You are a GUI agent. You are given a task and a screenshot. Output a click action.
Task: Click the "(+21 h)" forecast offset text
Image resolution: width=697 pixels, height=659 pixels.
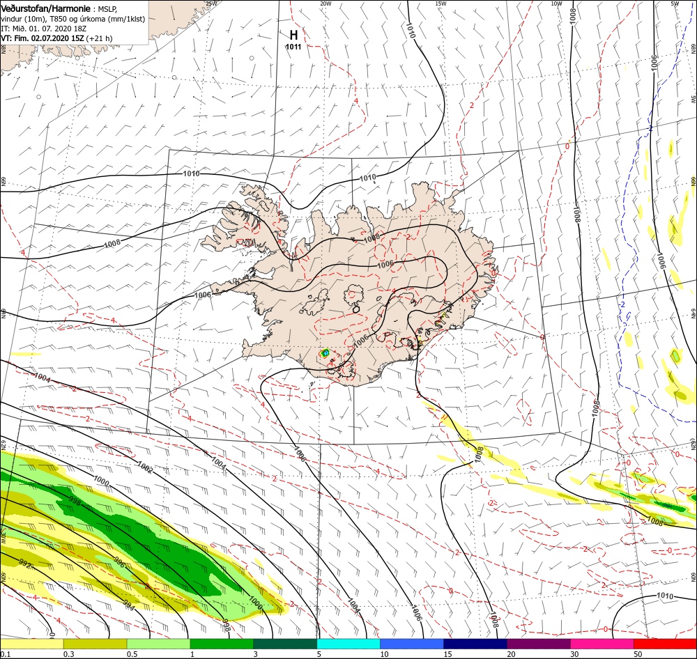tap(99, 38)
